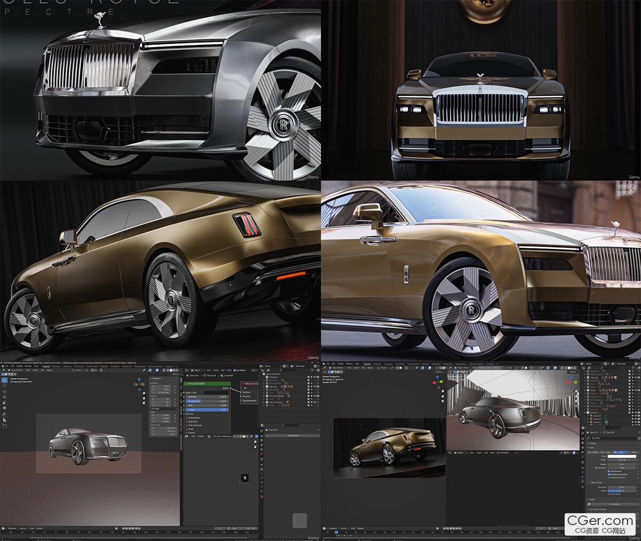Switch to Shading workspace tab in gray-car window
Viewport: 641px width, 541px height.
pyautogui.click(x=104, y=366)
